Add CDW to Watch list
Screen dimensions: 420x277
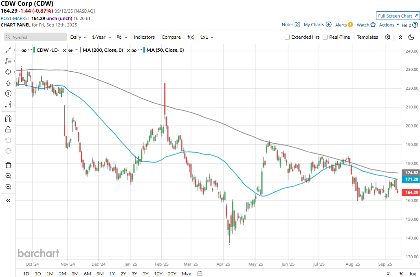pyautogui.click(x=366, y=25)
